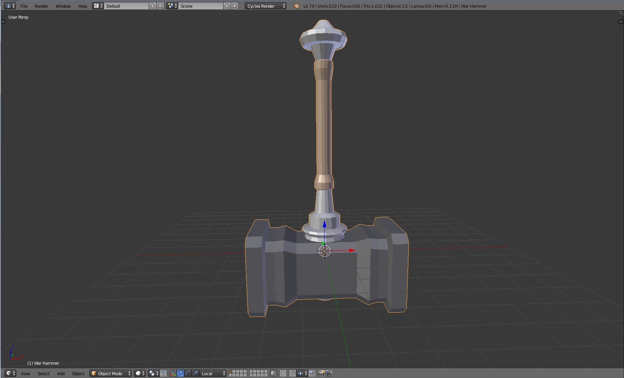Toggle proportional editing mode
Viewport: 624px width, 378px height.
coord(283,373)
